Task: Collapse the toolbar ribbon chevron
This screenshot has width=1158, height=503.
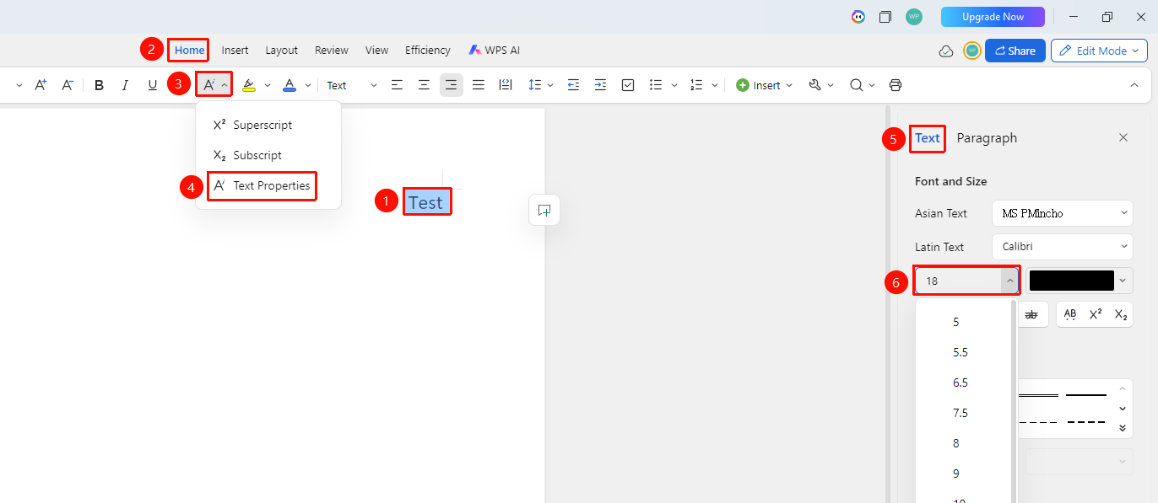Action: [1134, 85]
